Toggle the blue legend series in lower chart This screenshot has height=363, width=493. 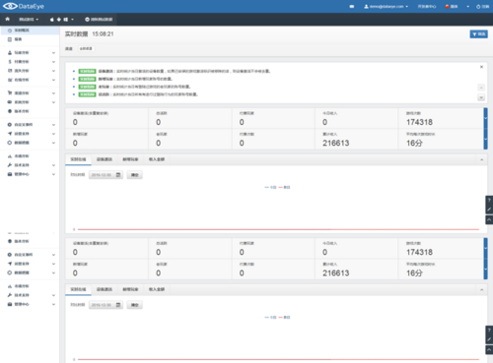[270, 318]
